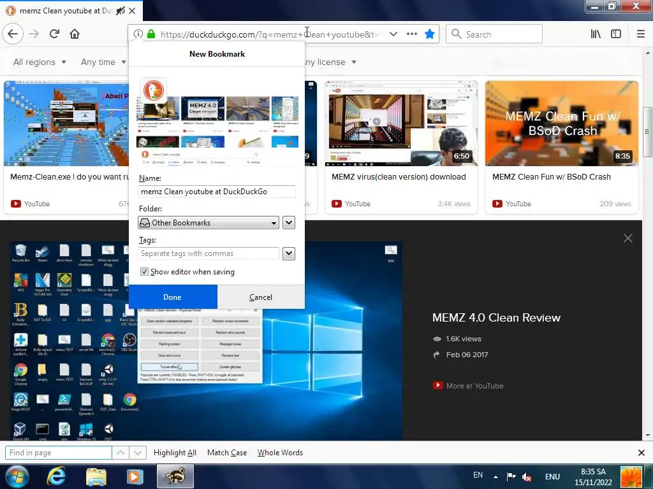This screenshot has width=653, height=489.
Task: Open the Firefox hamburger menu
Action: click(x=641, y=34)
